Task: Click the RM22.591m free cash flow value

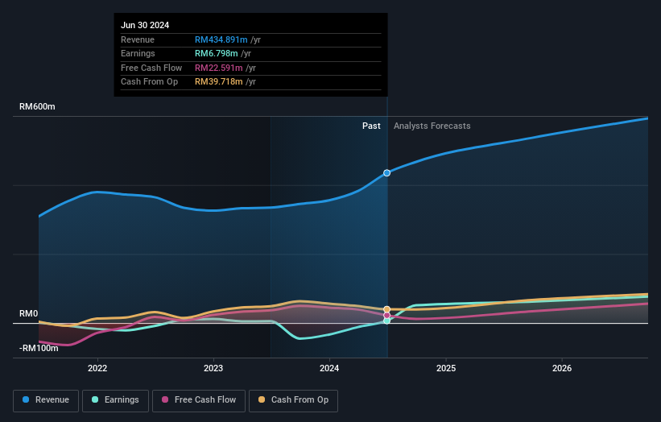Action: (x=219, y=68)
